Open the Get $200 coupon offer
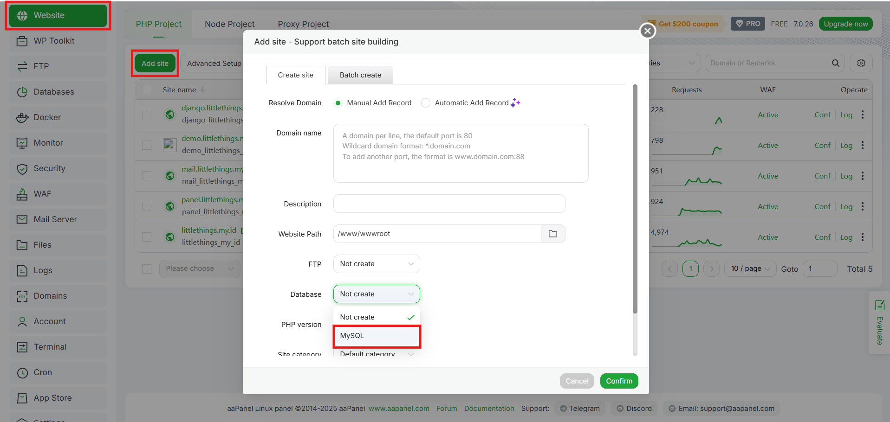This screenshot has height=422, width=890. [x=682, y=24]
